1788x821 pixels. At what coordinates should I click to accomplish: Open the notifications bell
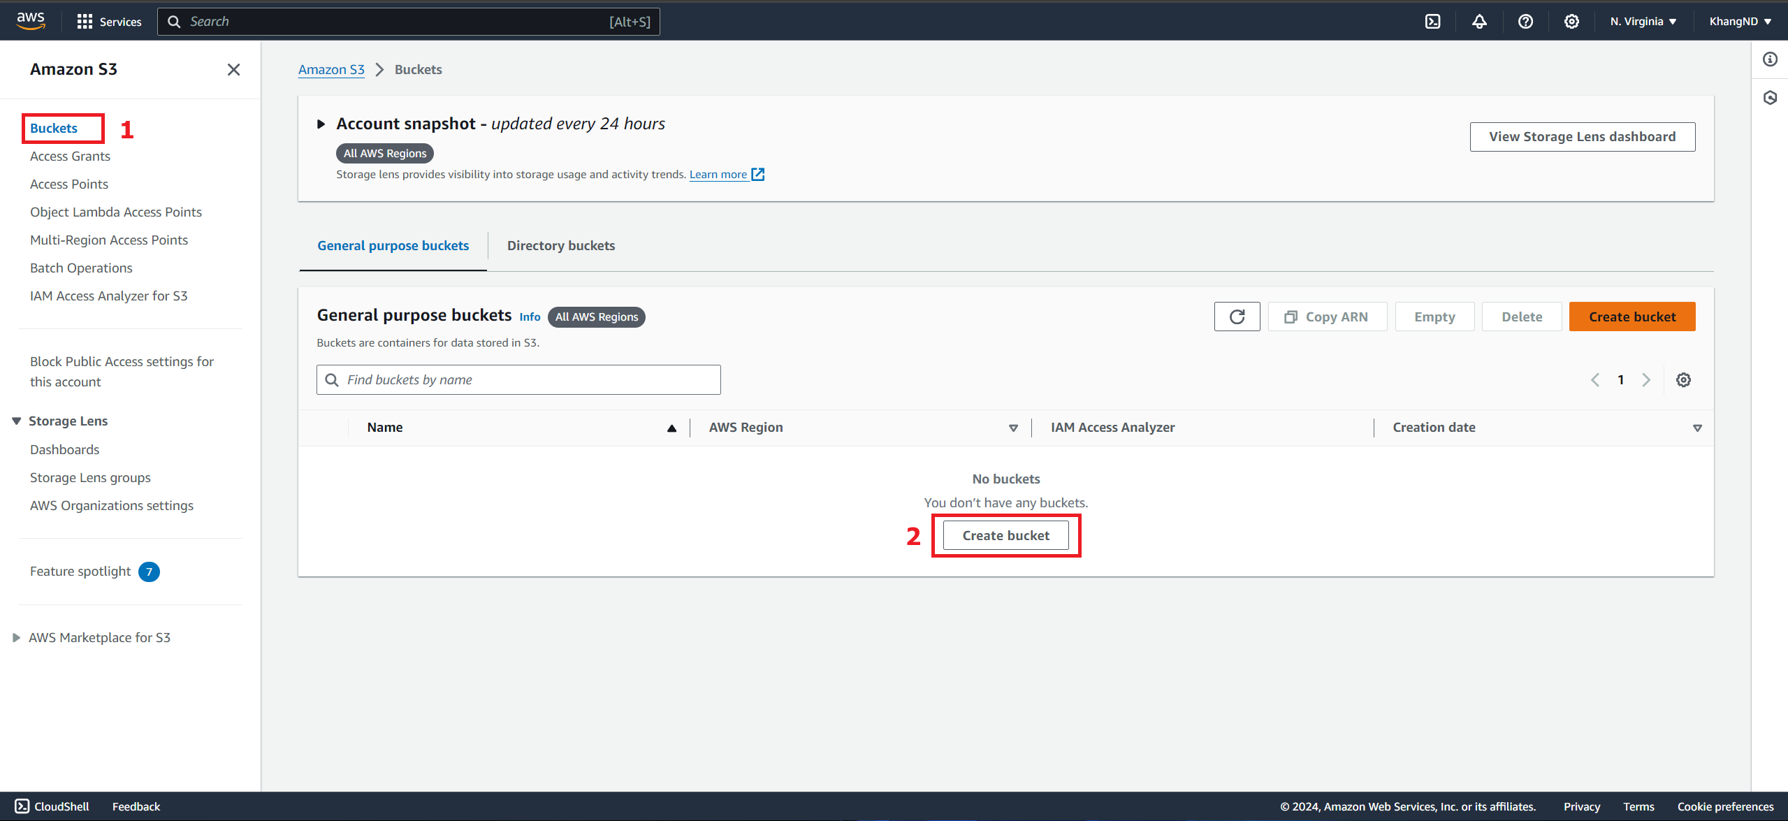[x=1479, y=22]
